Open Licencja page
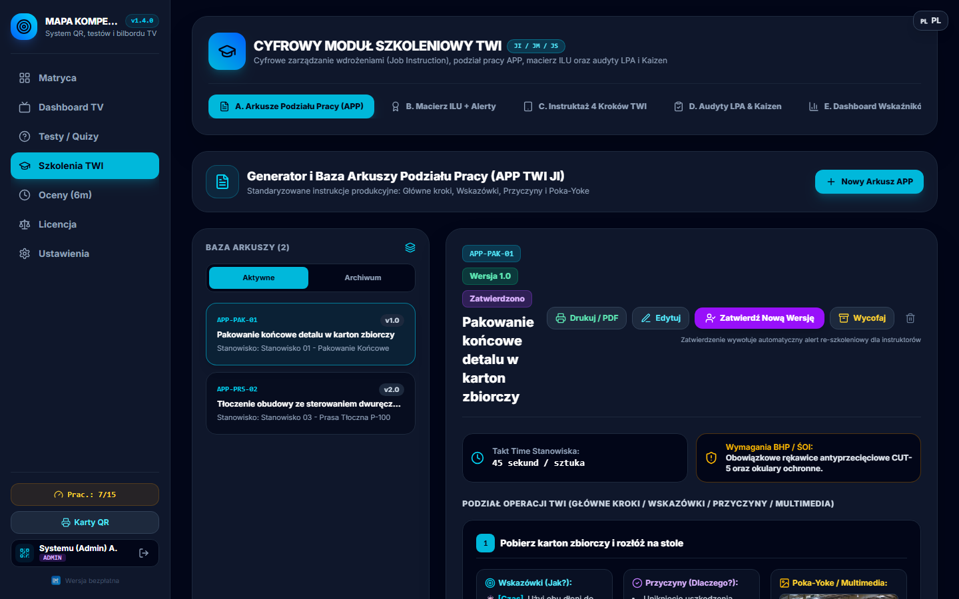Image resolution: width=959 pixels, height=599 pixels. (85, 224)
